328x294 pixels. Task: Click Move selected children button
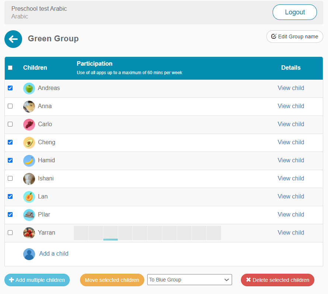pos(112,280)
